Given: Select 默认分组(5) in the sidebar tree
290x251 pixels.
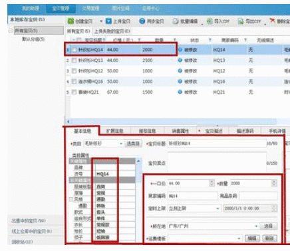Looking at the screenshot, I should pos(33,39).
